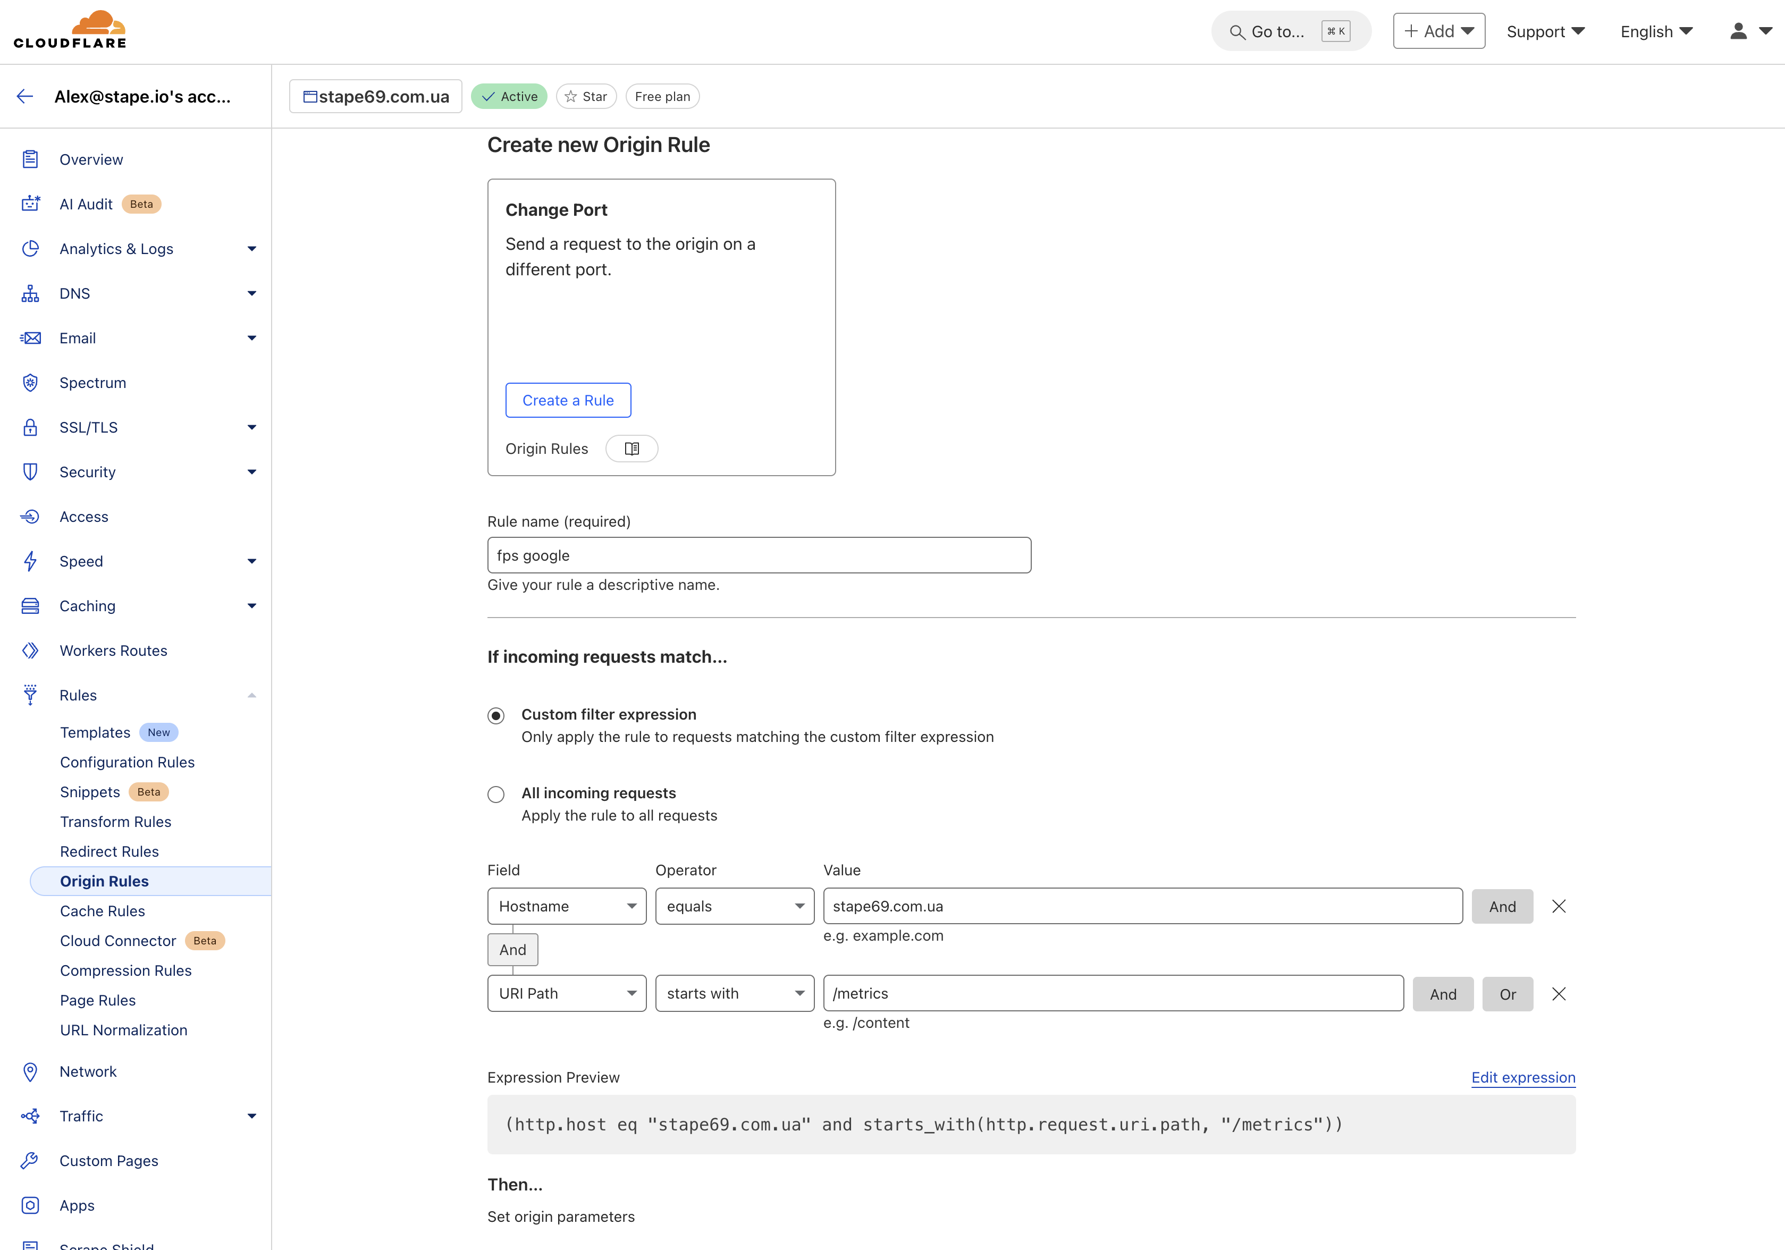Click the Rules sidebar icon
Screen dimensions: 1785x1250
pos(29,694)
